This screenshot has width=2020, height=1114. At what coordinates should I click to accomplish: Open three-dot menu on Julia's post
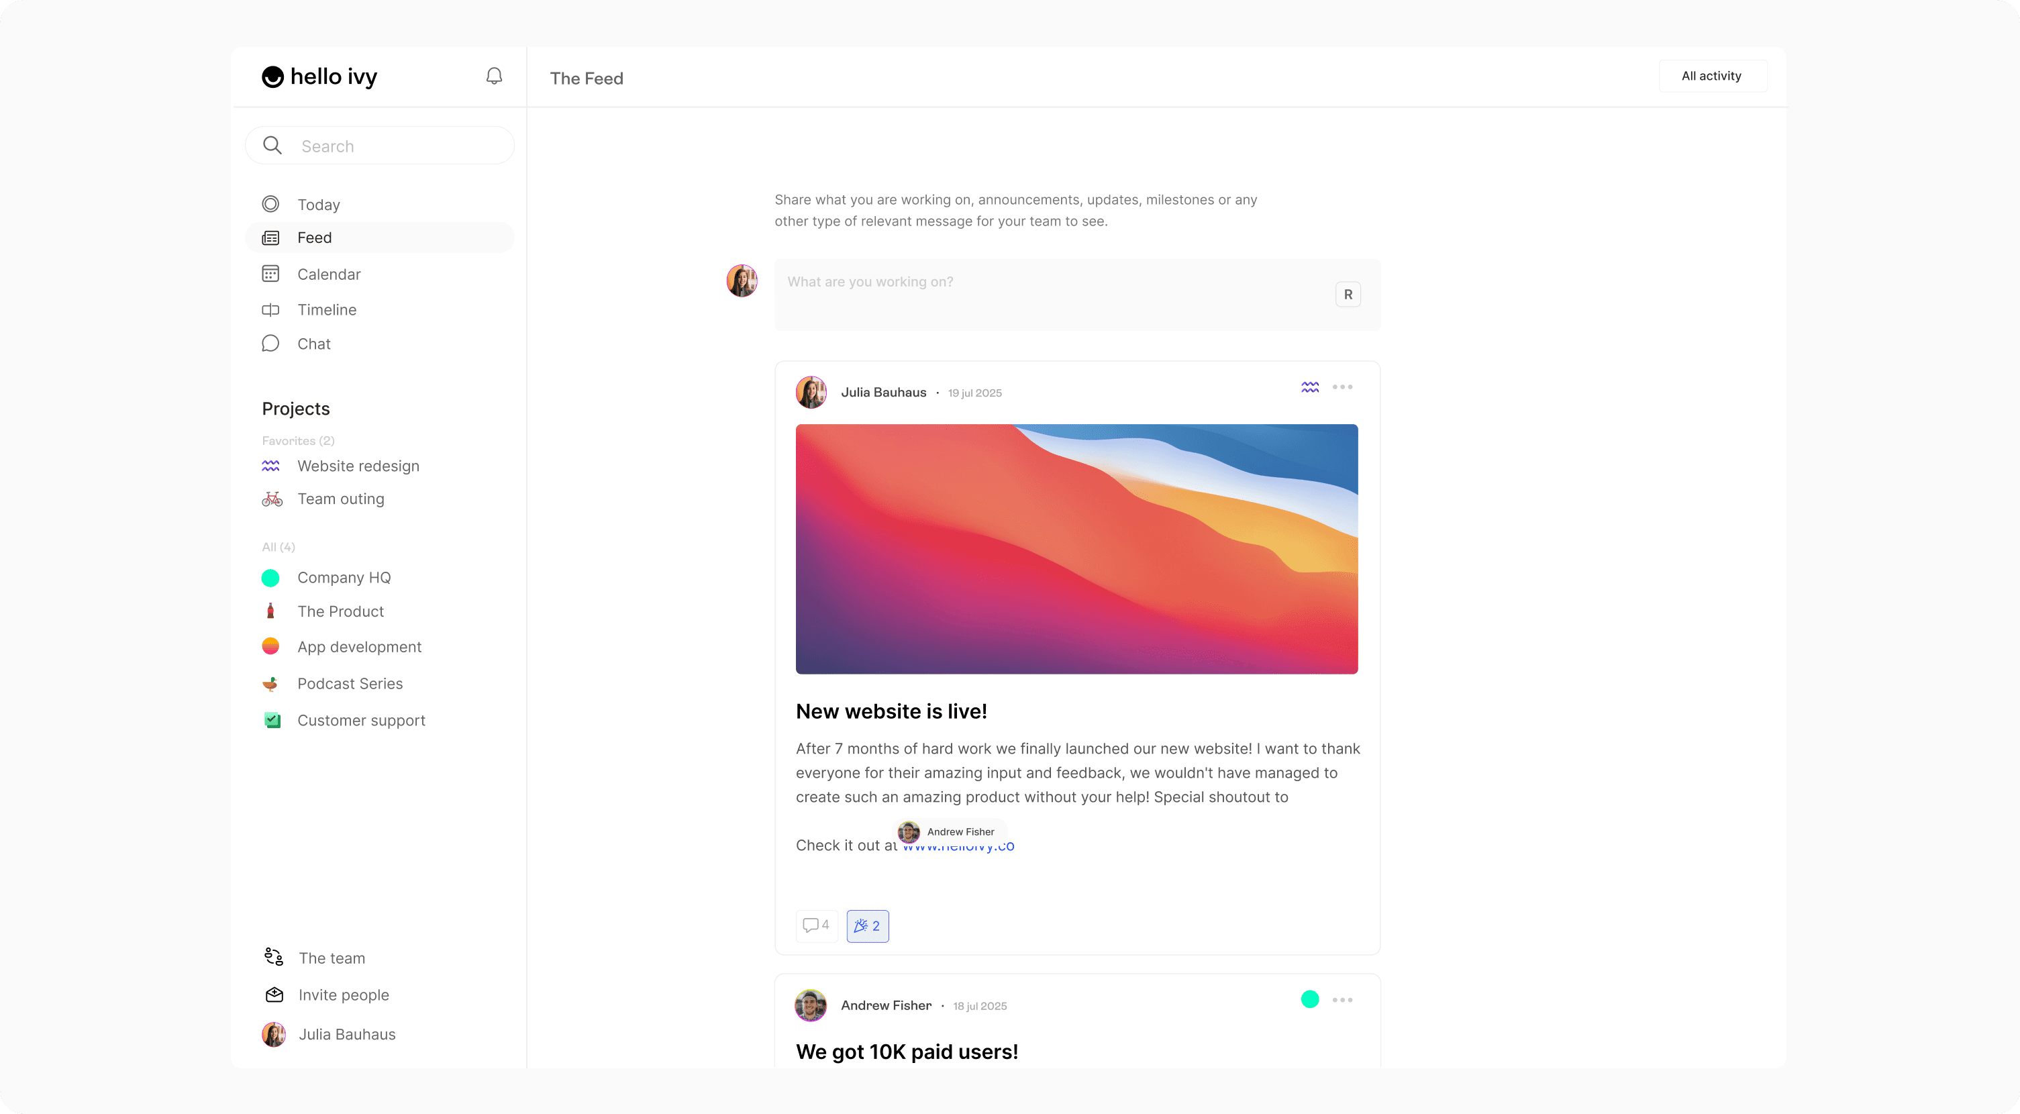(x=1342, y=387)
